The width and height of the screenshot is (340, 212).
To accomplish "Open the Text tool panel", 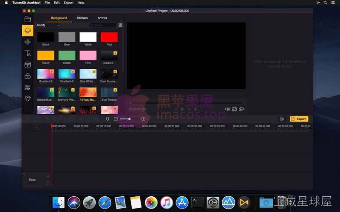I will tap(28, 53).
